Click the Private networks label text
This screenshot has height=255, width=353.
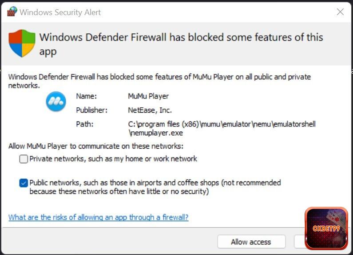coord(113,159)
